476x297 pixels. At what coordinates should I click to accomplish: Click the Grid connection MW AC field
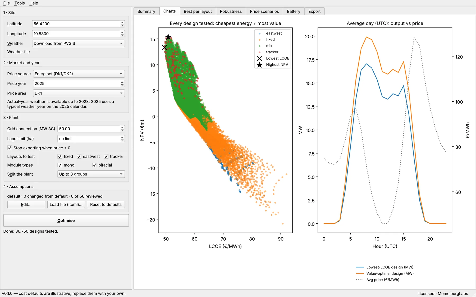(89, 129)
